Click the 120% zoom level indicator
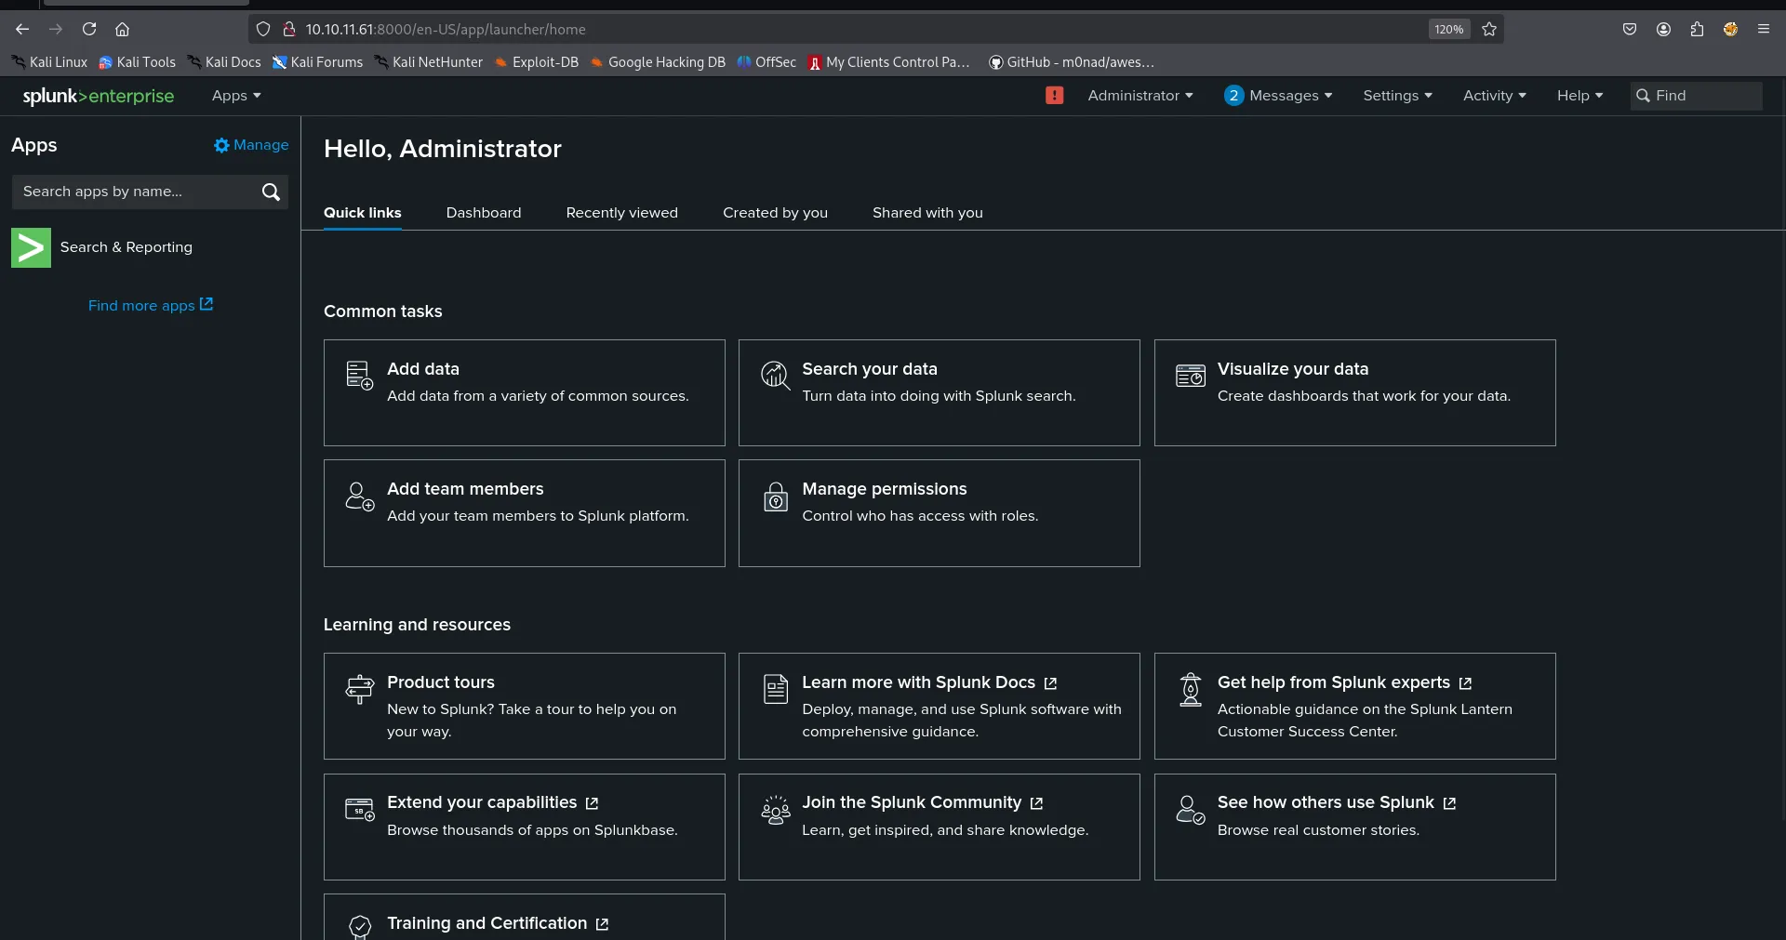Screen dimensions: 1786x940 1448,29
